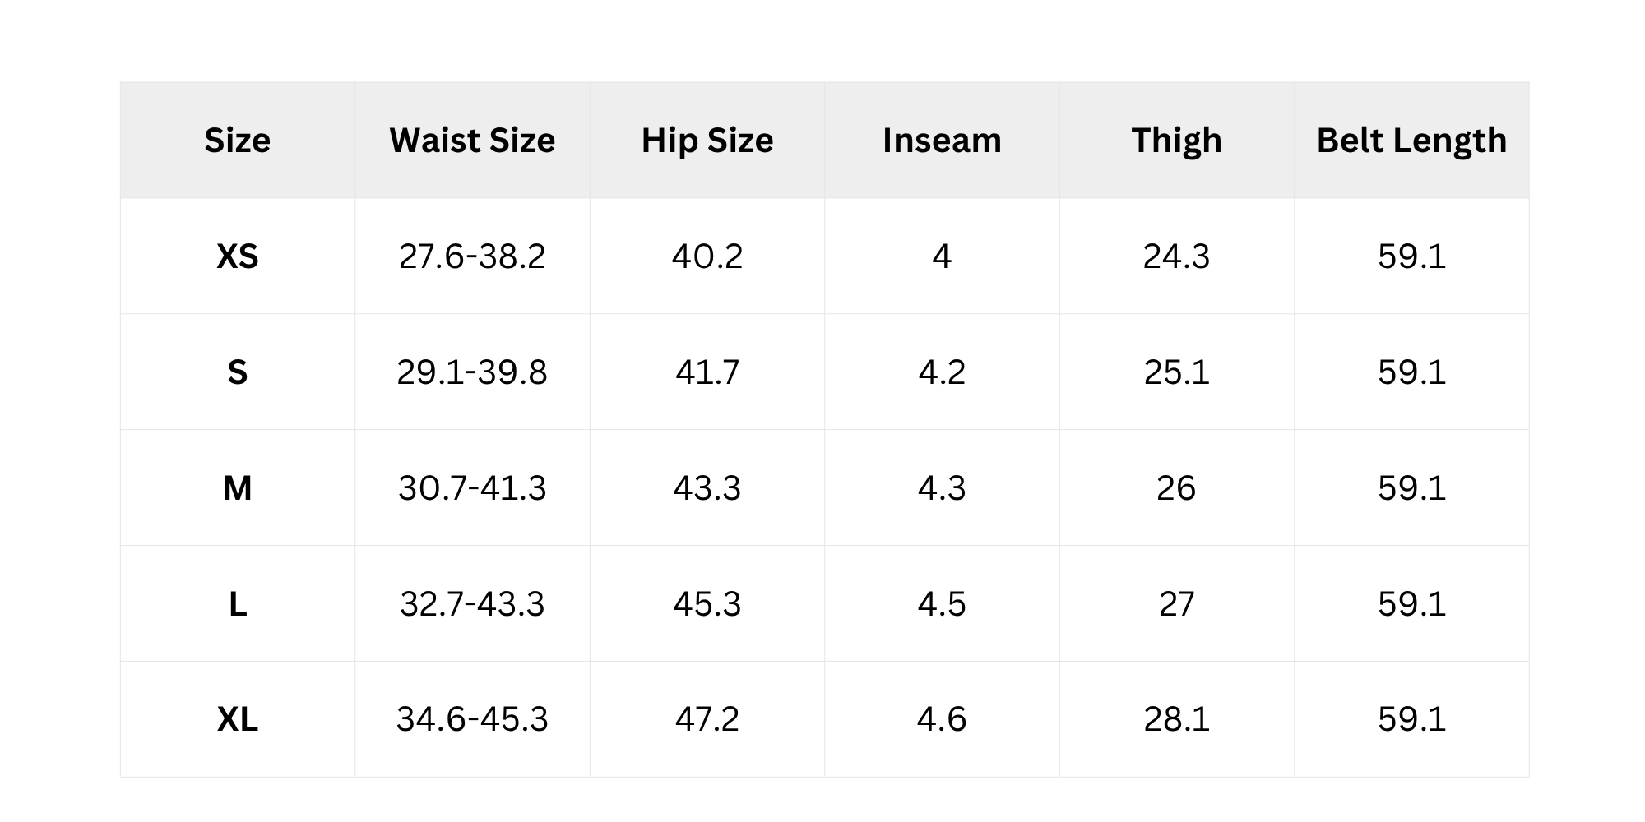Click the XS size row label
The width and height of the screenshot is (1645, 822).
(237, 257)
